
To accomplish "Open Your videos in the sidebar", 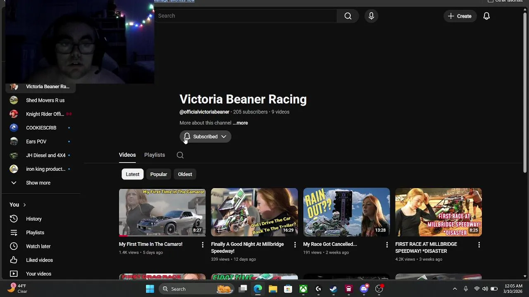I will 41,274.
